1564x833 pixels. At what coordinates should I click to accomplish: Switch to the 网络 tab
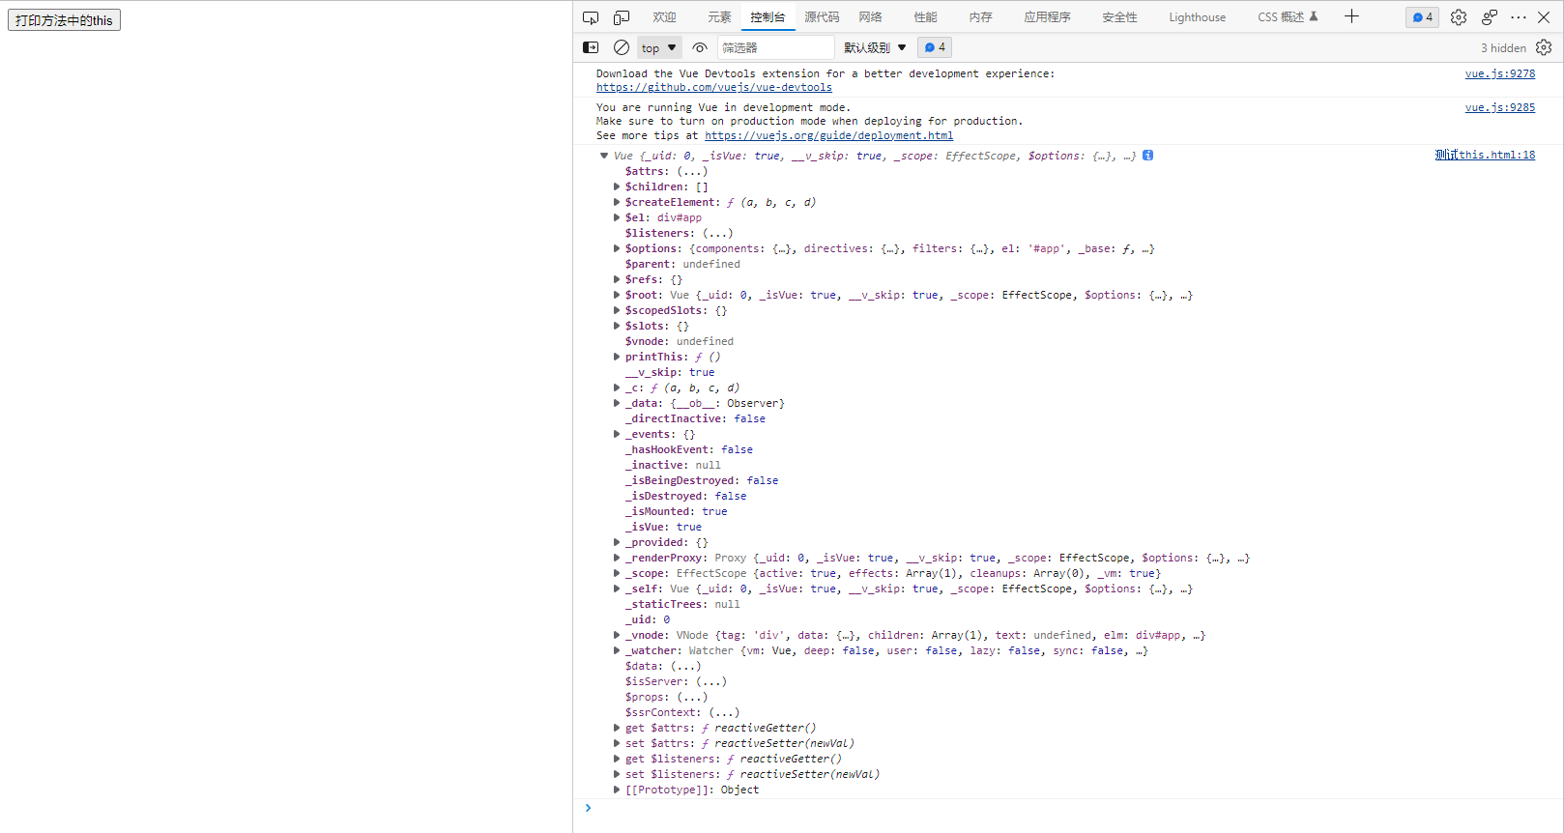pyautogui.click(x=870, y=17)
